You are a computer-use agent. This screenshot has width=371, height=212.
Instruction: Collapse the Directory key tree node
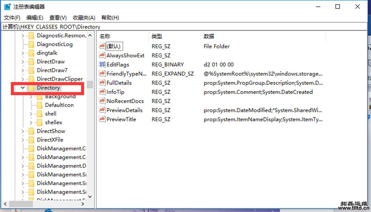click(x=23, y=88)
